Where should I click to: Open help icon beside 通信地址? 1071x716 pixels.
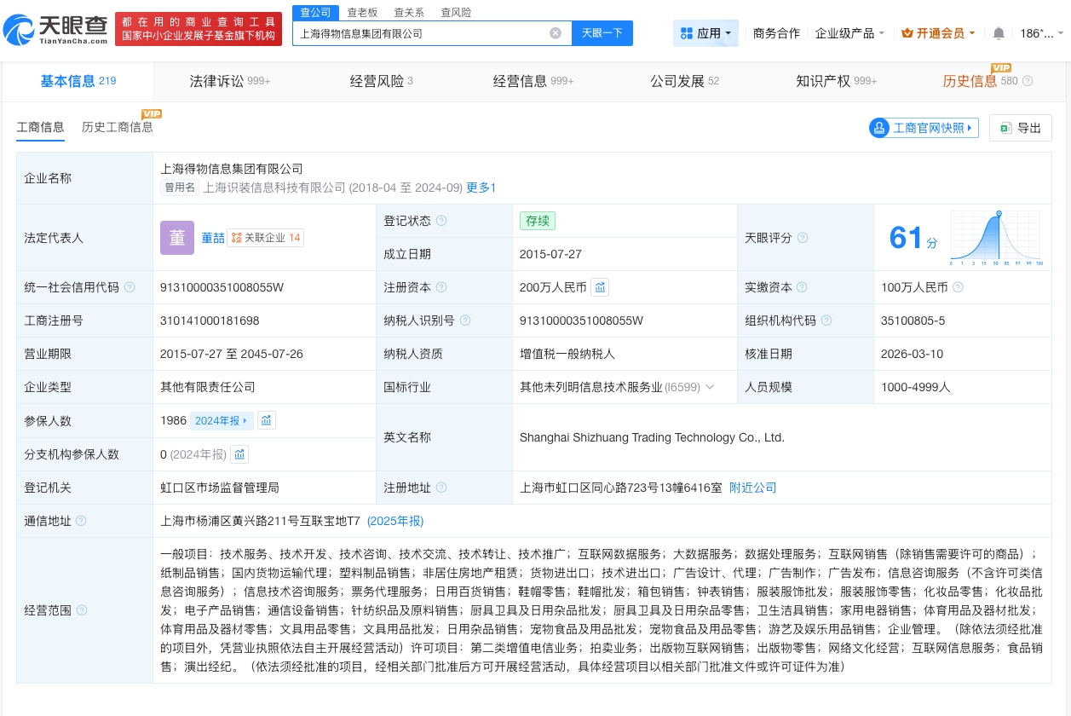[x=82, y=521]
